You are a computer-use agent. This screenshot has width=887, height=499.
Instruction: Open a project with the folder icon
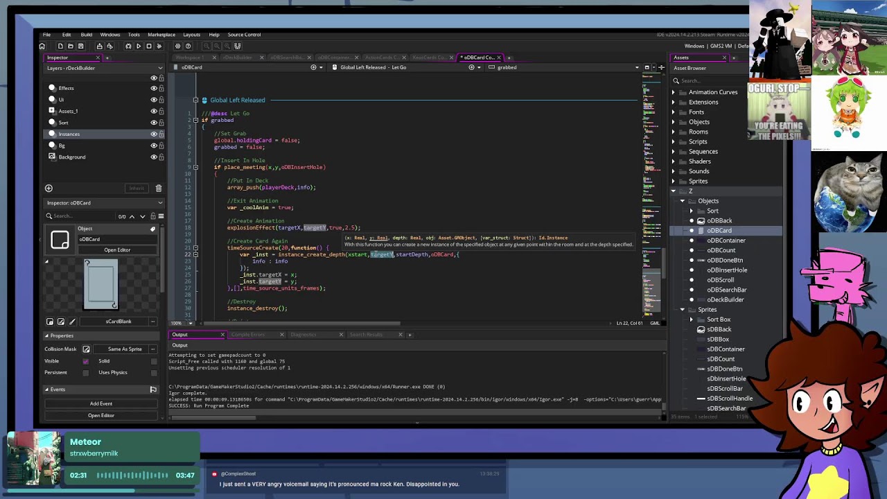click(70, 46)
